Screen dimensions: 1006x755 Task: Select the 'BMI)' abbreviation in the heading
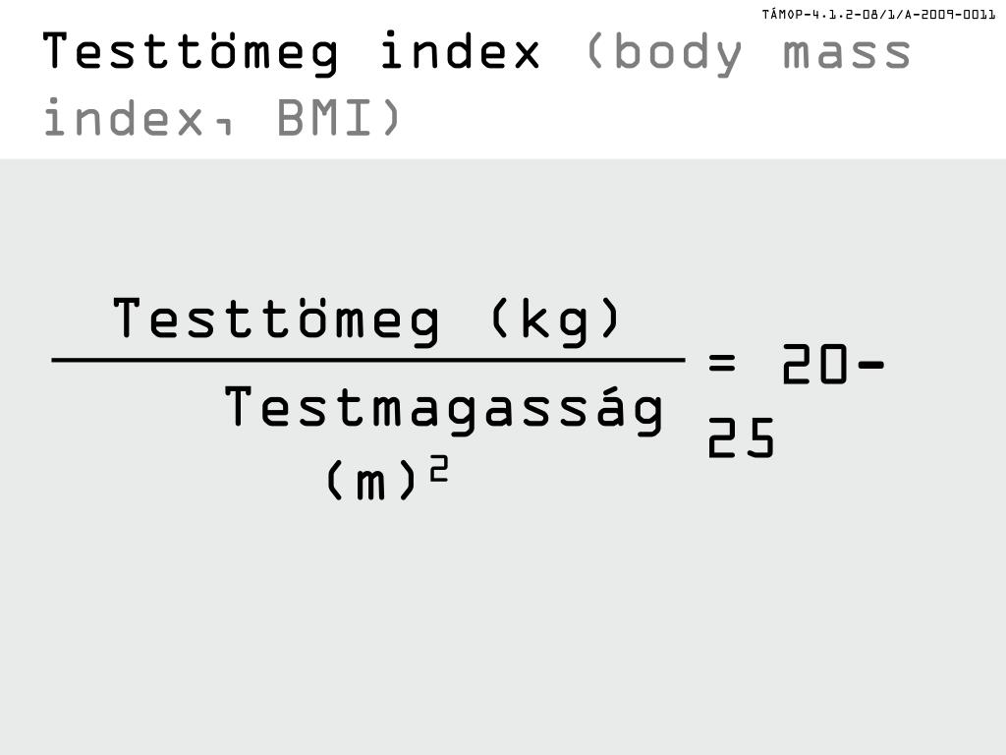(339, 118)
